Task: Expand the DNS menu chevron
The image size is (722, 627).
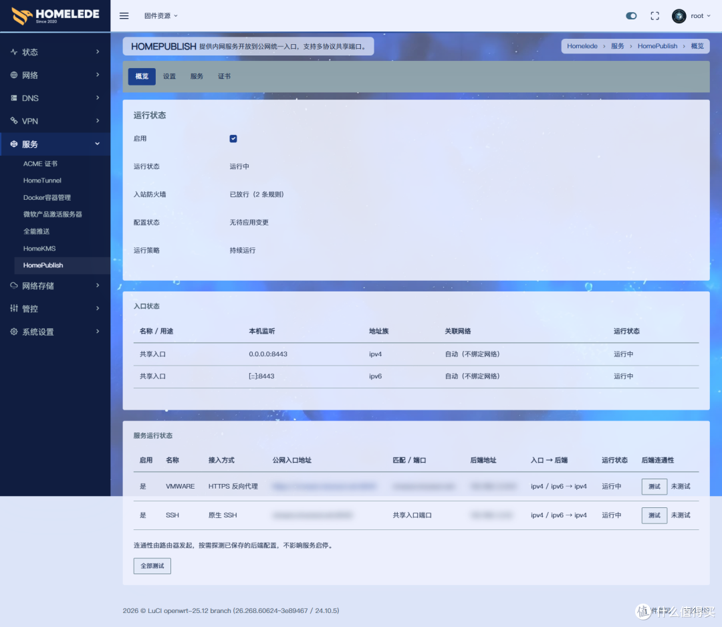Action: pos(98,98)
